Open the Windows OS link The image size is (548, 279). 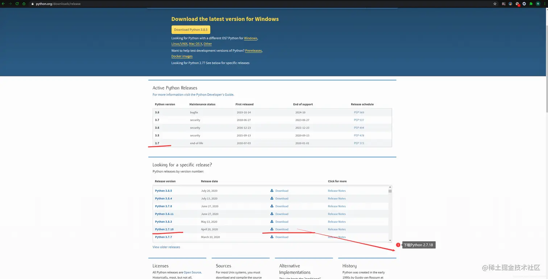pyautogui.click(x=250, y=38)
